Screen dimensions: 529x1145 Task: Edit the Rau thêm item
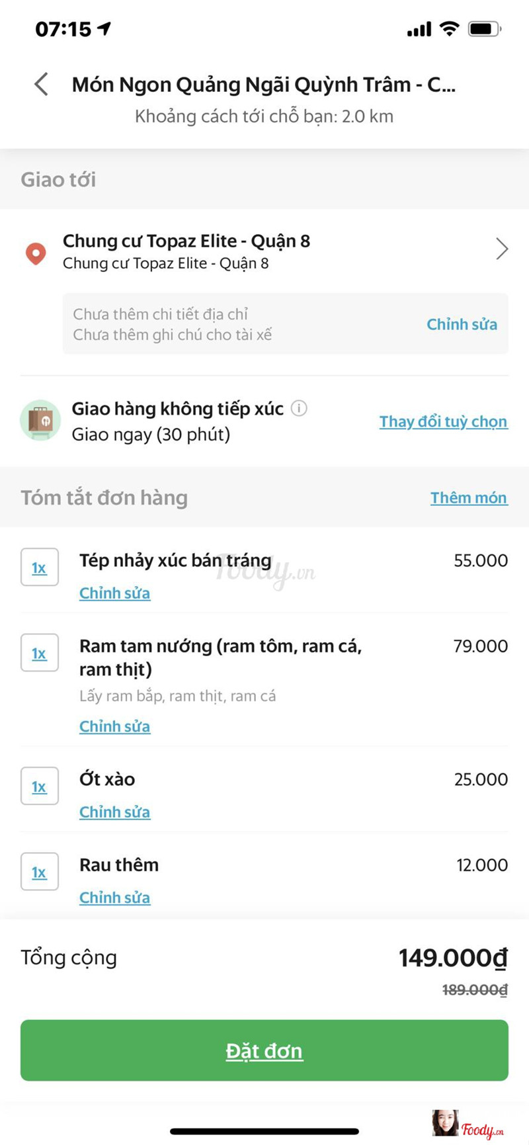114,898
